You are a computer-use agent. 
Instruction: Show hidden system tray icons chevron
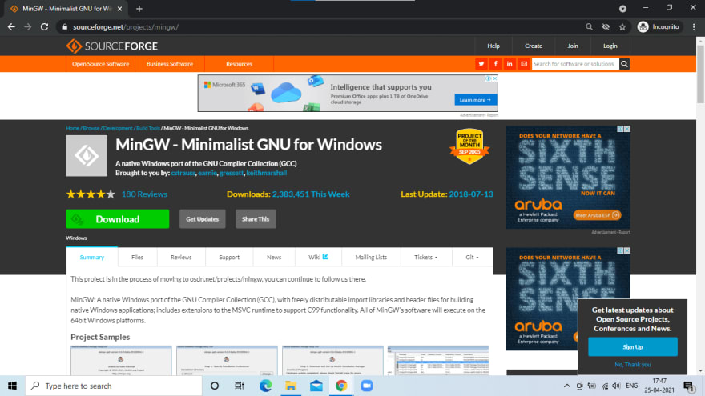coord(567,386)
